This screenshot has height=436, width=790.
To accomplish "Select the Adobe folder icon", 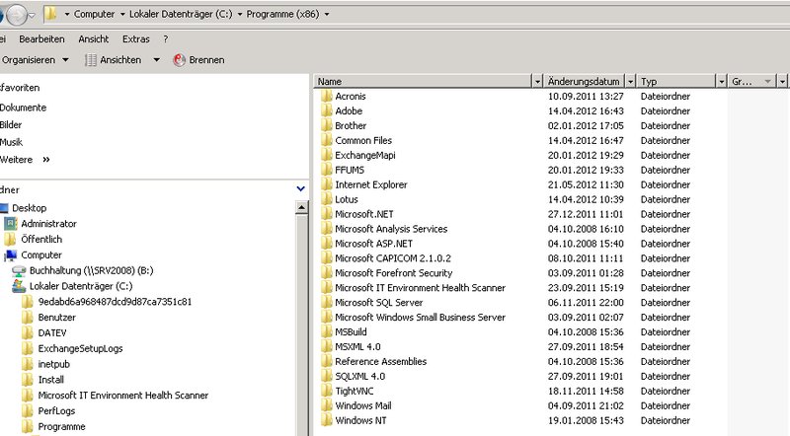I will (327, 110).
